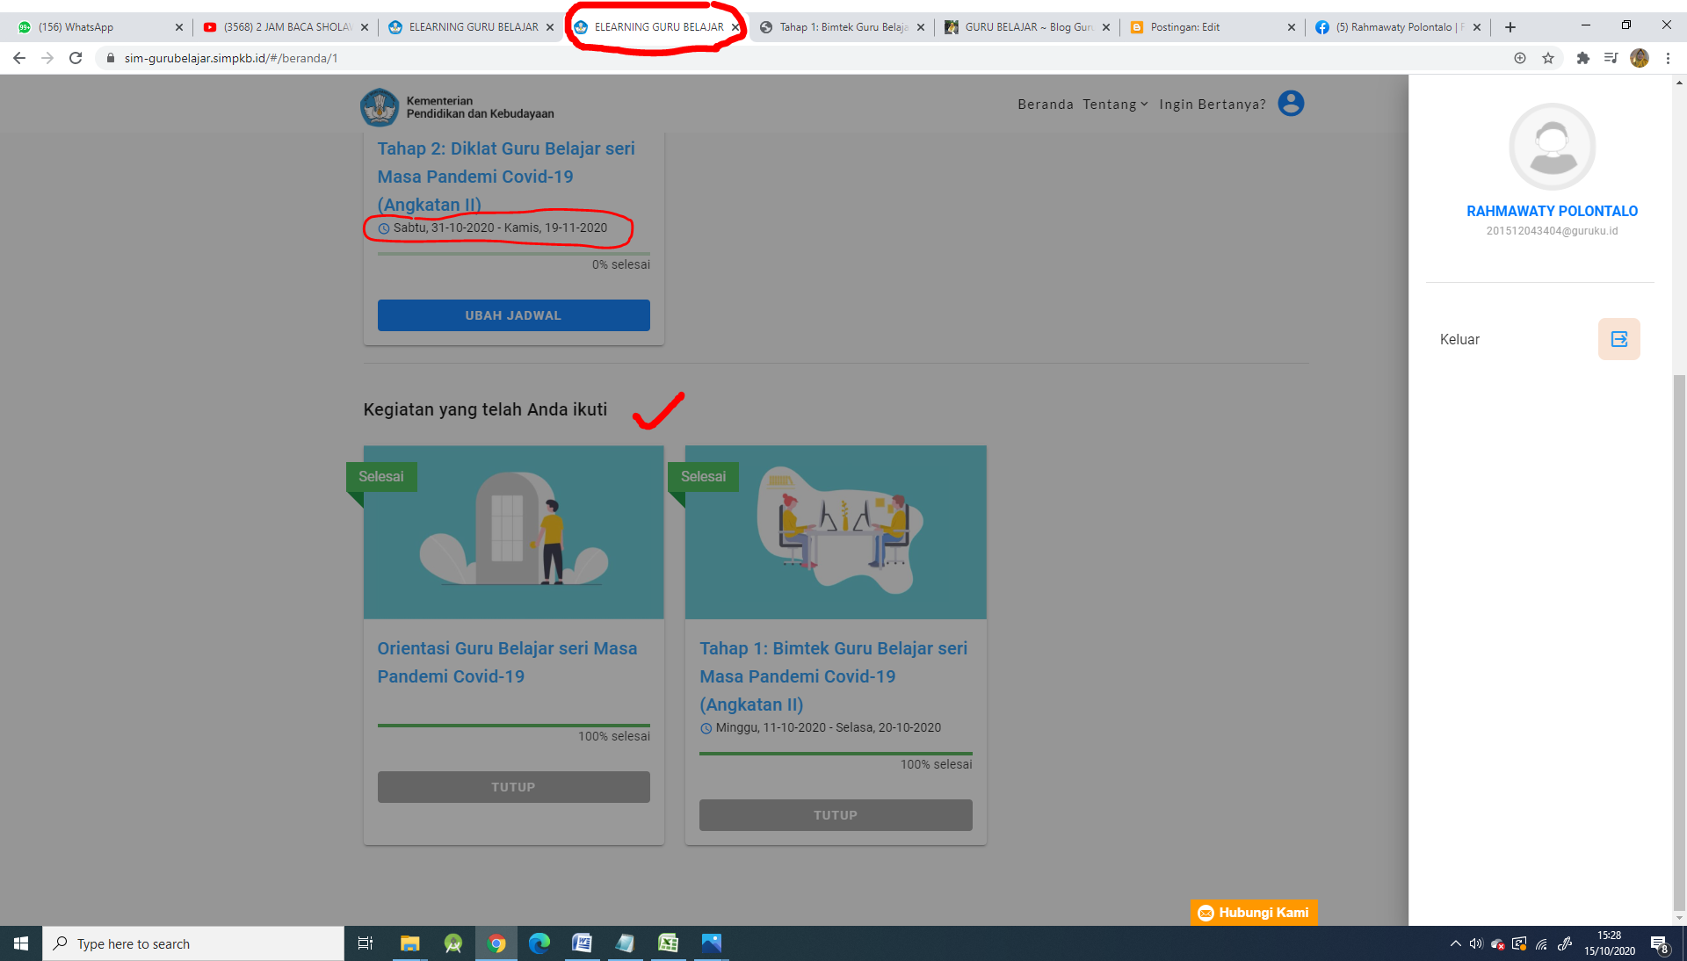Close the Postingan: Edit tab
Screen dimensions: 1687x961
(1291, 27)
